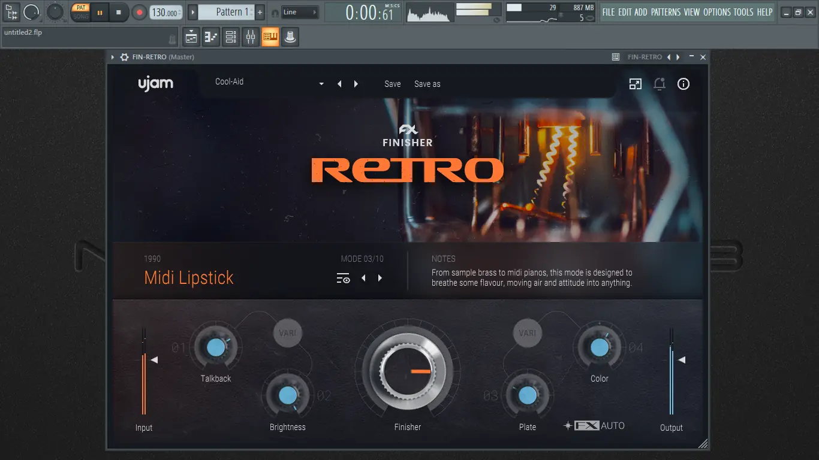Image resolution: width=819 pixels, height=460 pixels.
Task: Open the Midi Lipstick mode name
Action: [189, 278]
